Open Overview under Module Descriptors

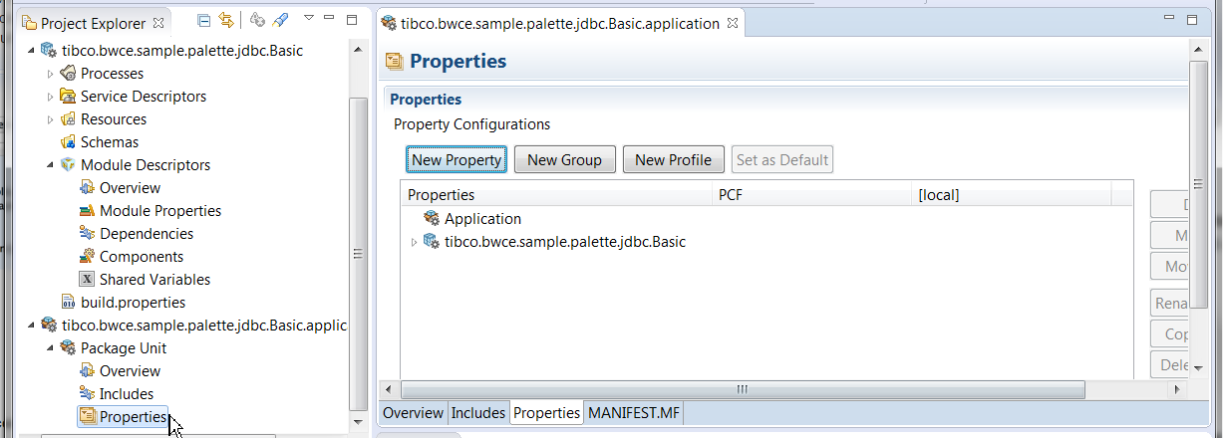click(130, 188)
